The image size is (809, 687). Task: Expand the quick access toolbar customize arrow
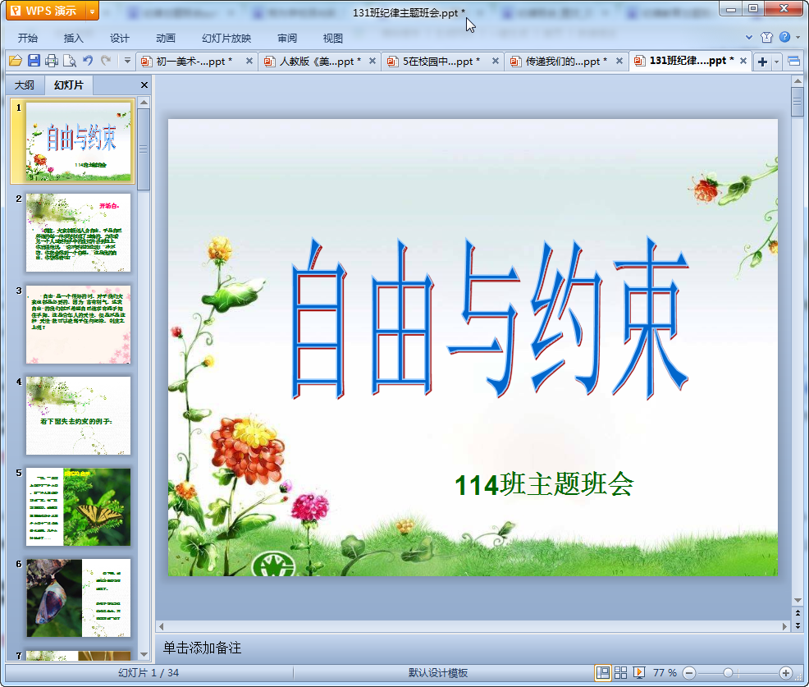coord(127,61)
